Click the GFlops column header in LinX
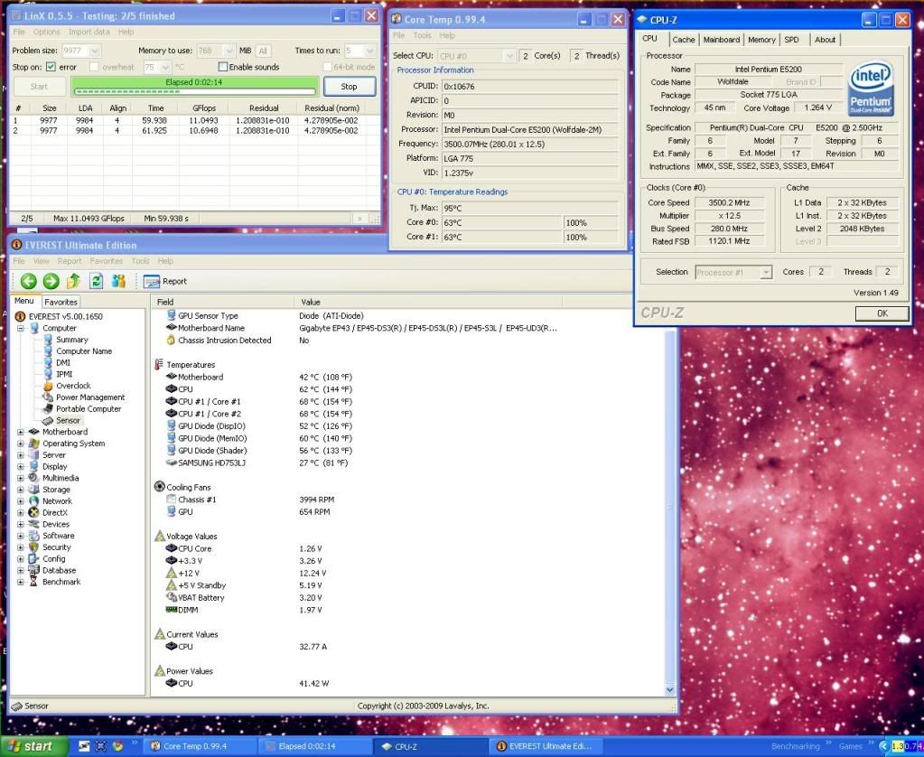This screenshot has height=757, width=924. click(204, 107)
